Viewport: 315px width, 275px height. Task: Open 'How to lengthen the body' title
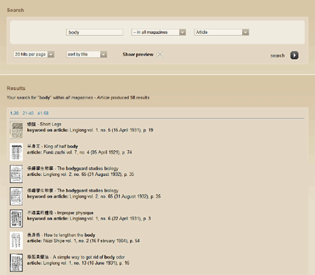pos(61,235)
